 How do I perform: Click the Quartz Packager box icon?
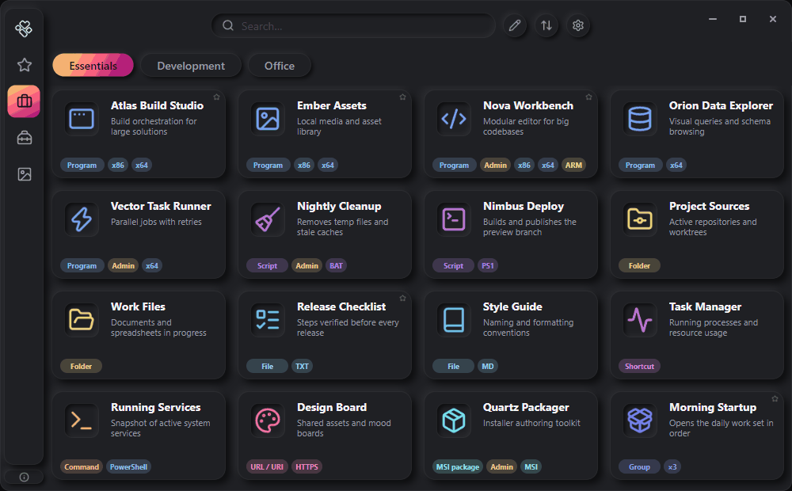tap(454, 421)
